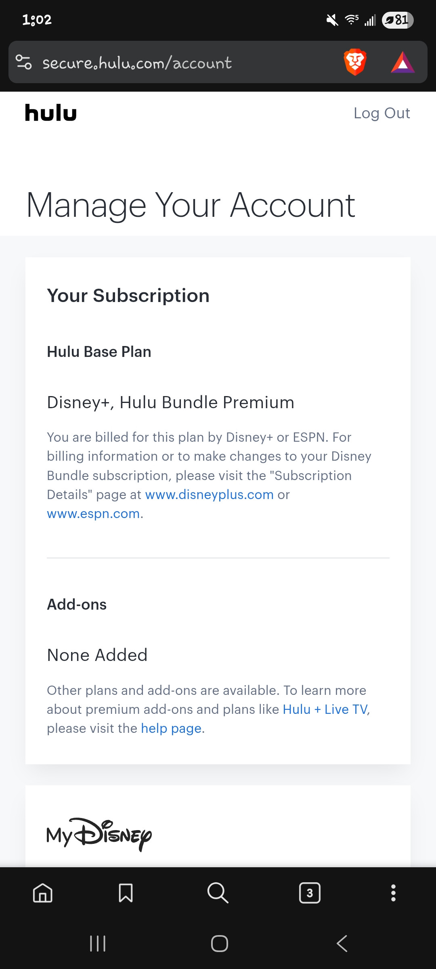Screen dimensions: 436x969
Task: Open the www.disneyplus.com link
Action: coord(209,495)
